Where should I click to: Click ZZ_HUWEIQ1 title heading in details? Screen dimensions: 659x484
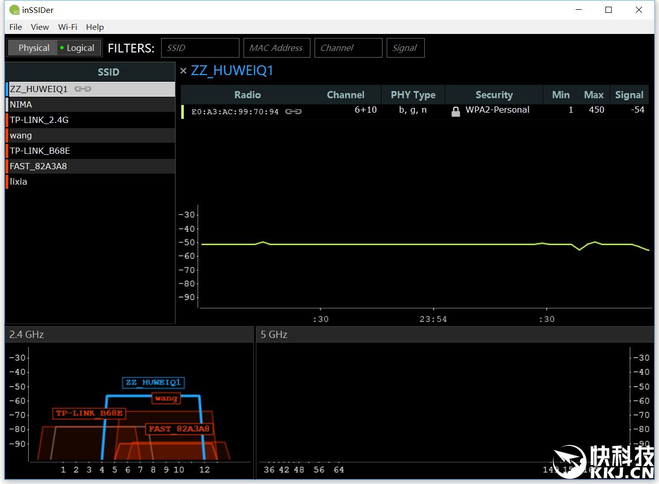(x=232, y=70)
